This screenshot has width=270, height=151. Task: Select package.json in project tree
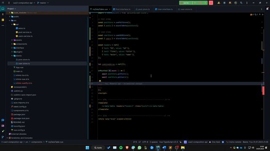[x=19, y=115]
